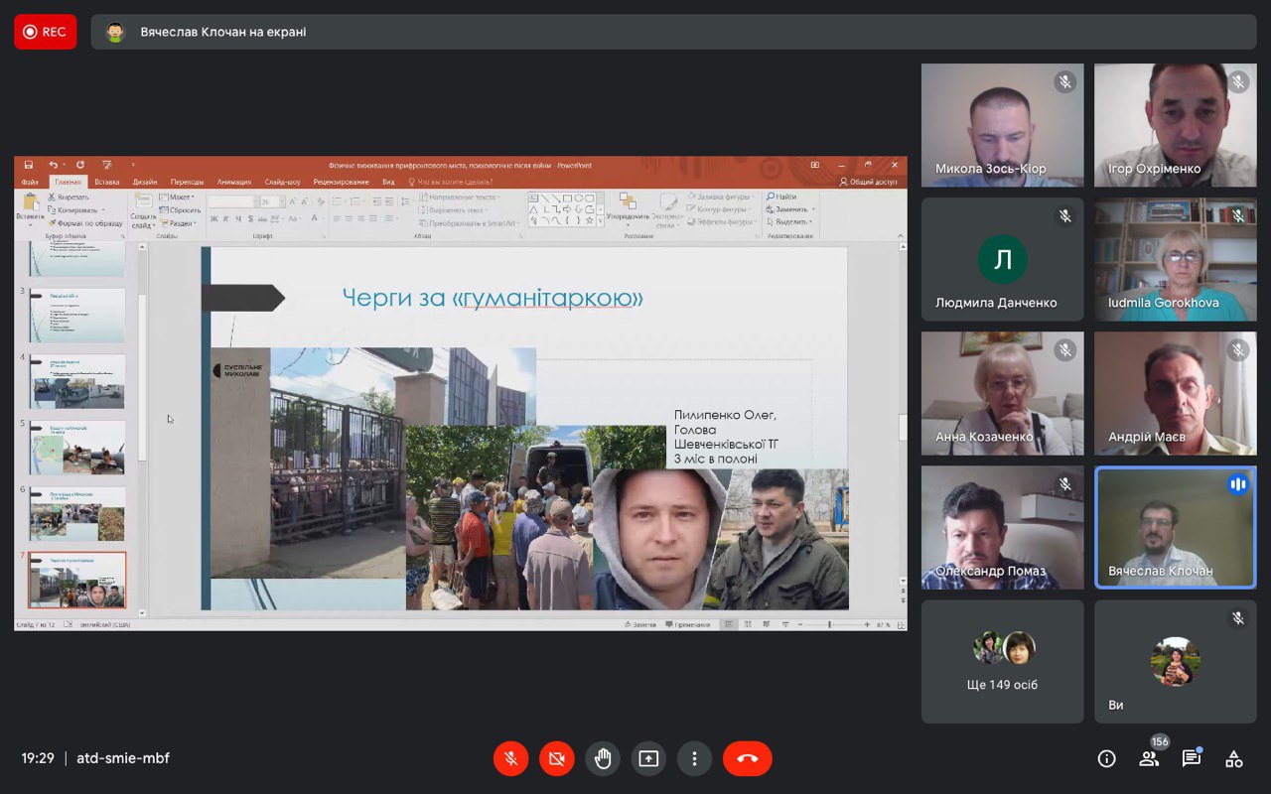Click the Save icon in PowerPoint title bar
The height and width of the screenshot is (794, 1271).
[x=29, y=165]
